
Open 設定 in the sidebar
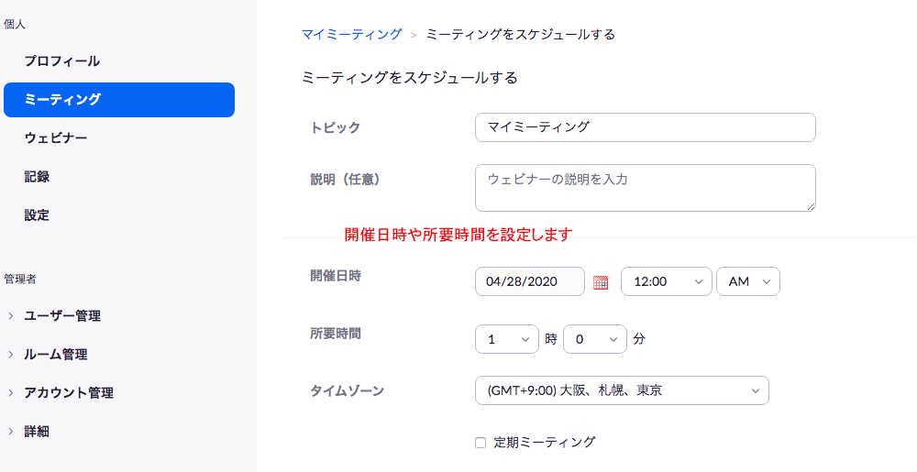37,215
